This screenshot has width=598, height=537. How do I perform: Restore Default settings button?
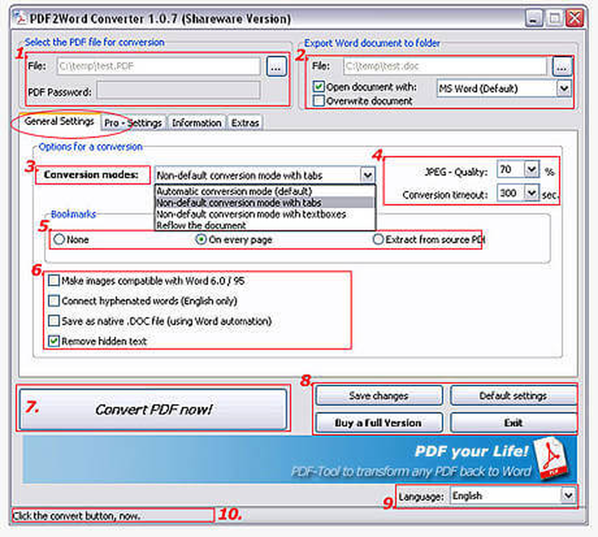[x=513, y=396]
